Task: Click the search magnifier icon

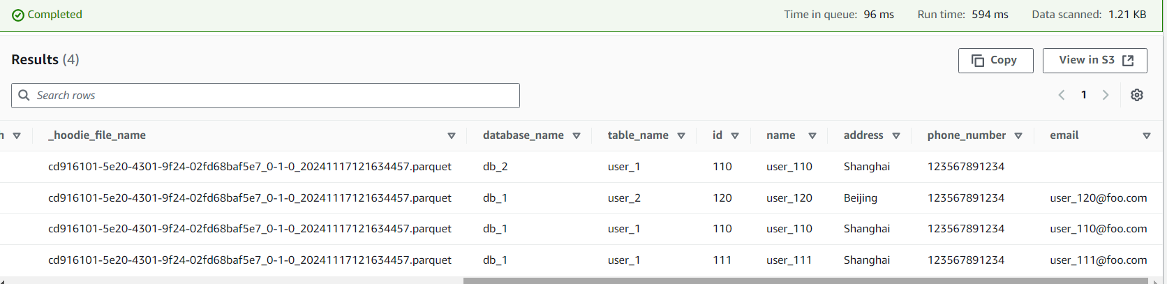Action: (24, 95)
